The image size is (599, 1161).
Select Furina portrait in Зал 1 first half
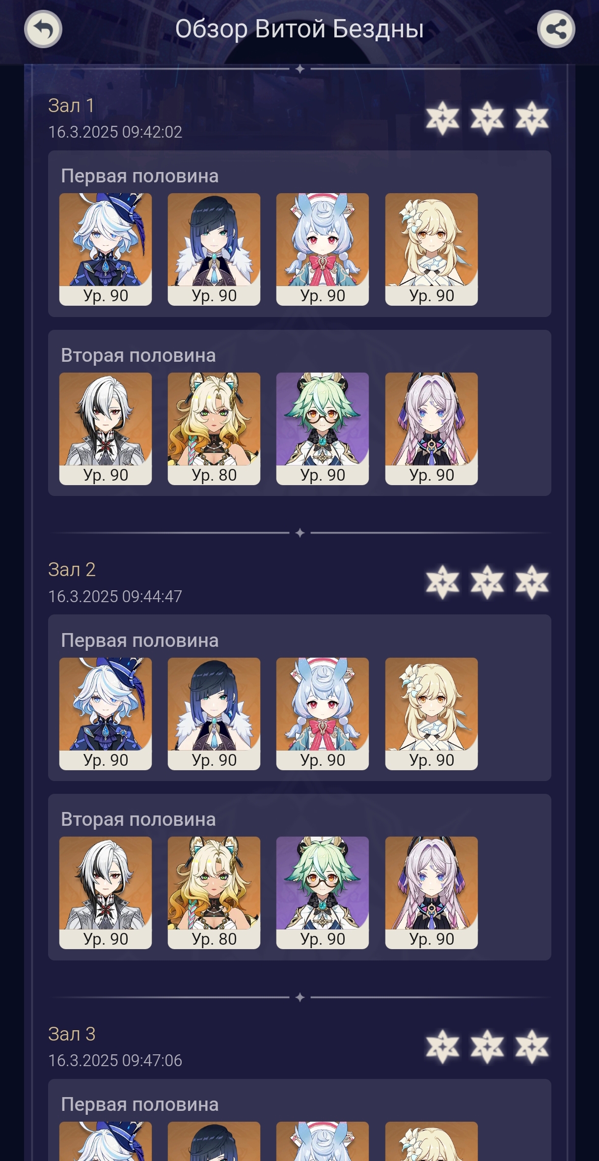(x=106, y=249)
